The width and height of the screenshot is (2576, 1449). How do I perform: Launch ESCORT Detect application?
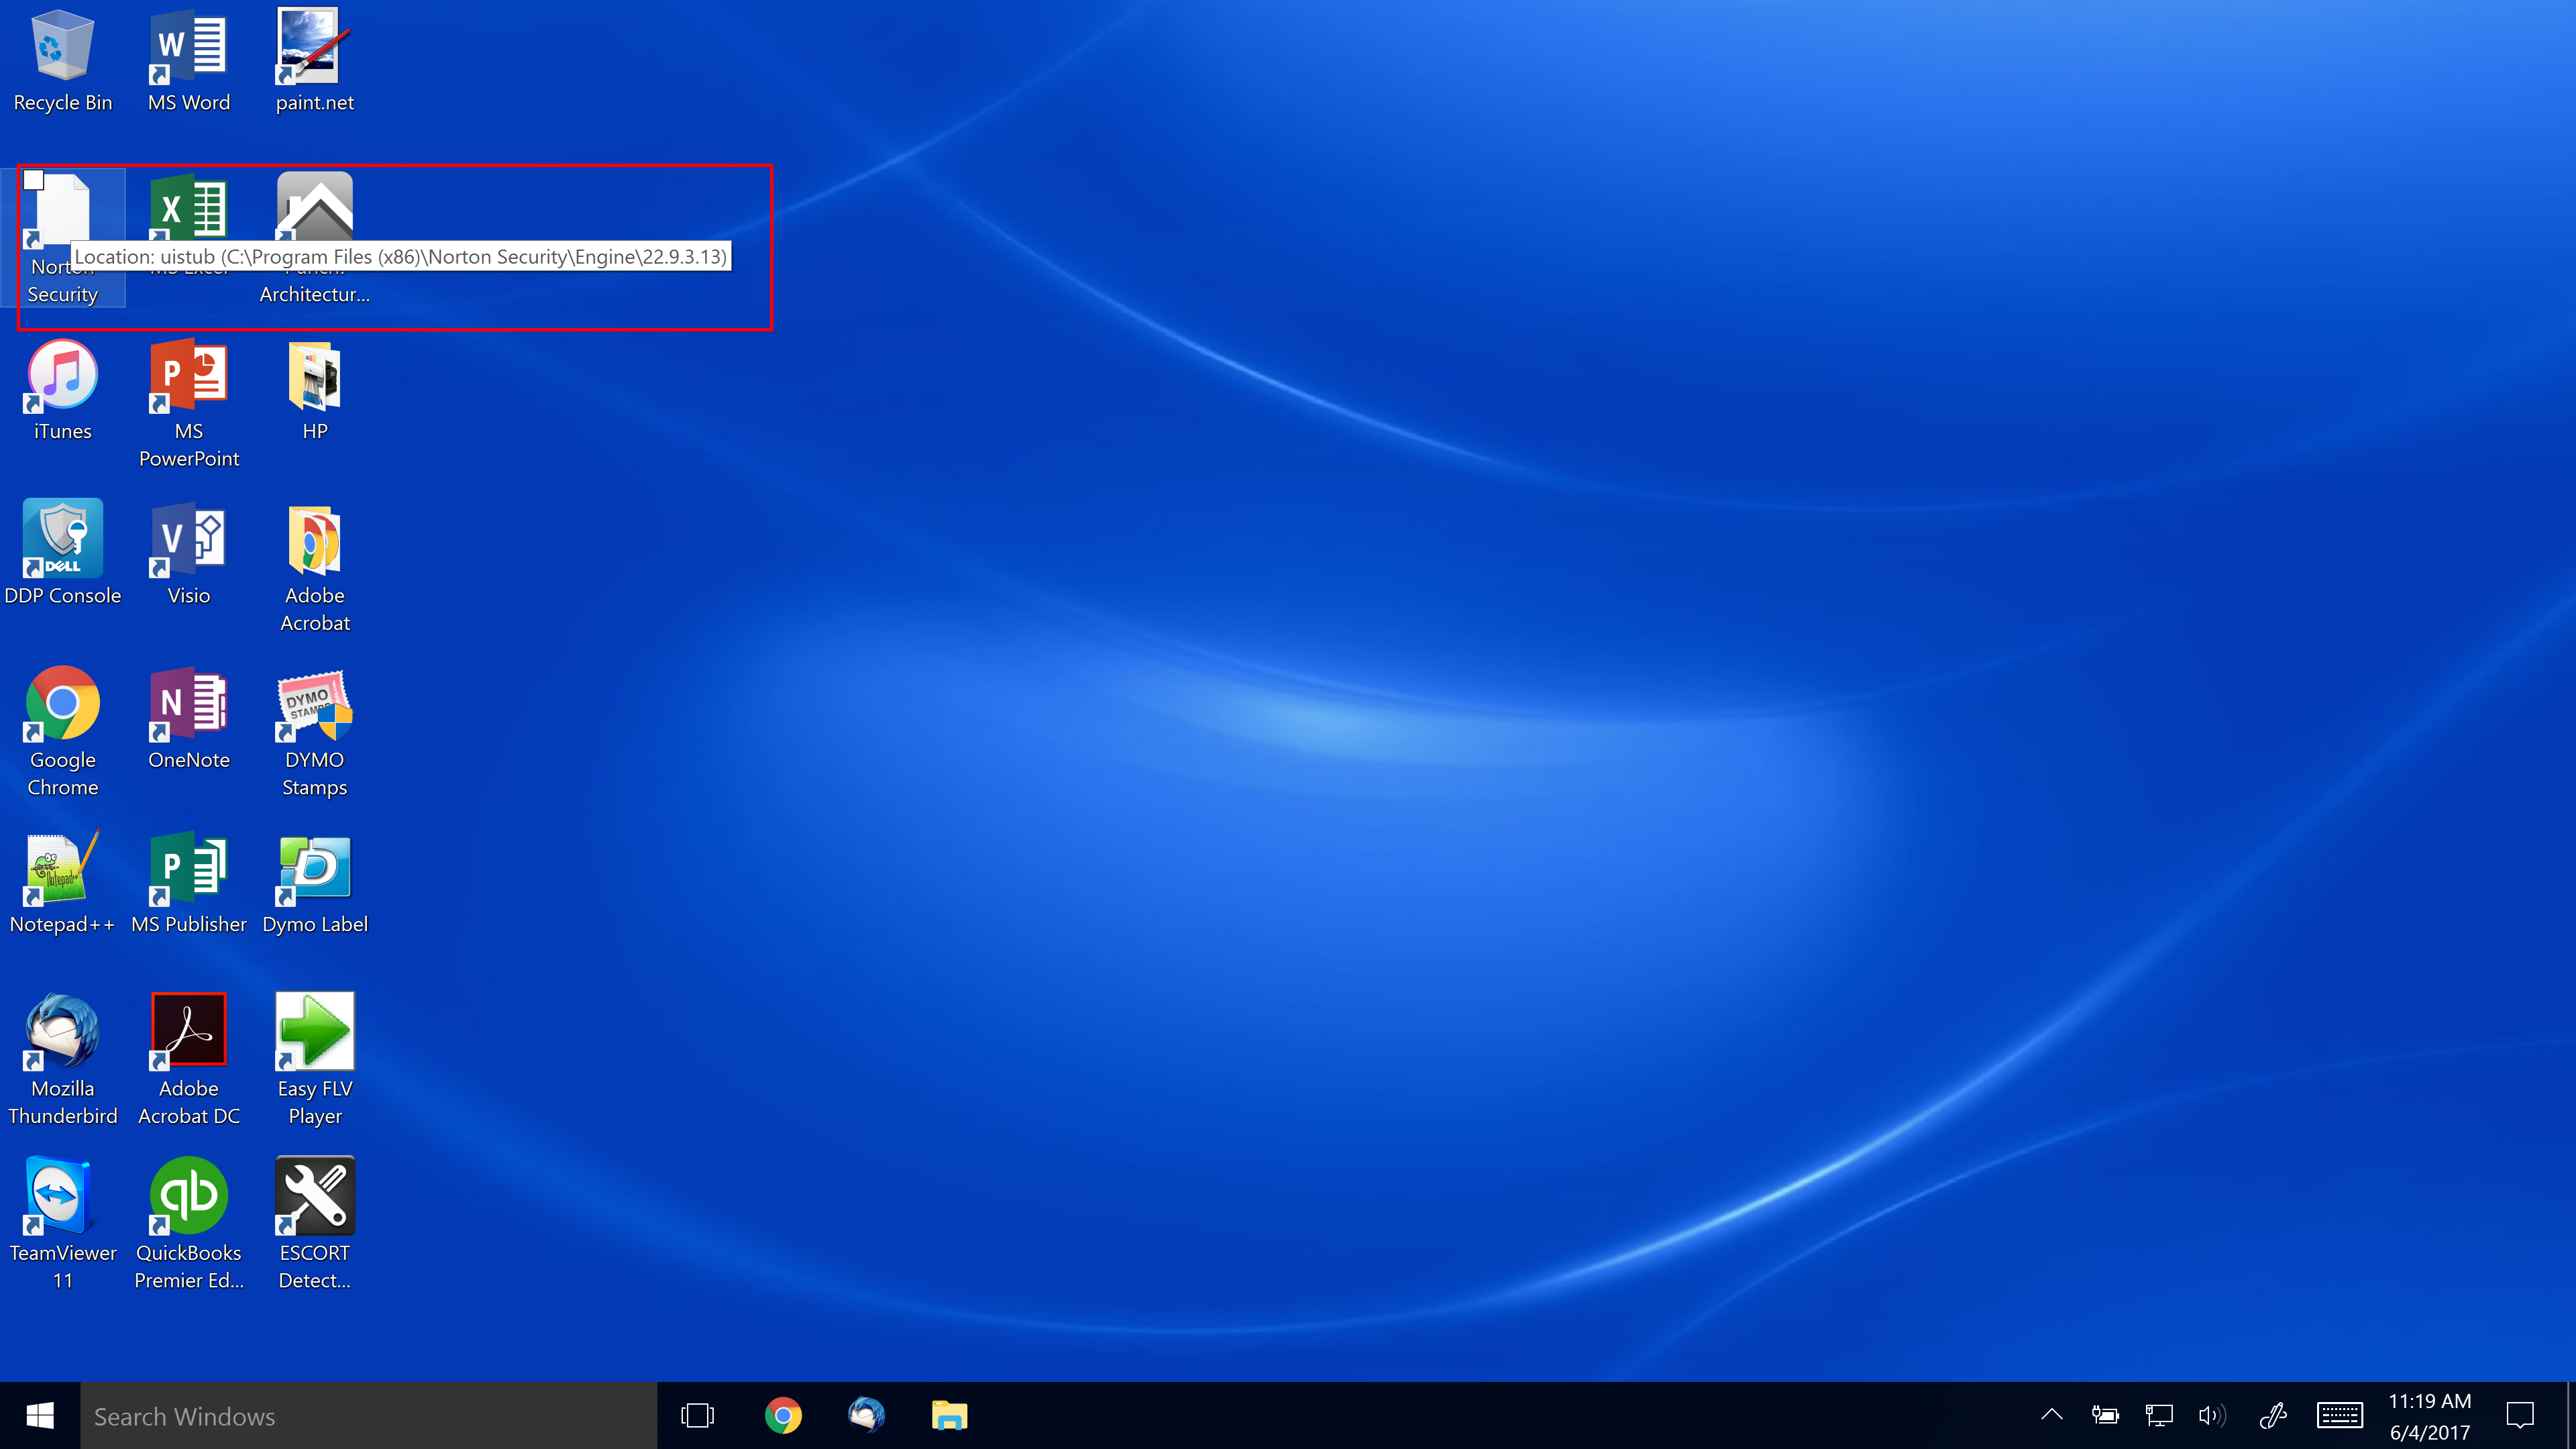coord(315,1222)
